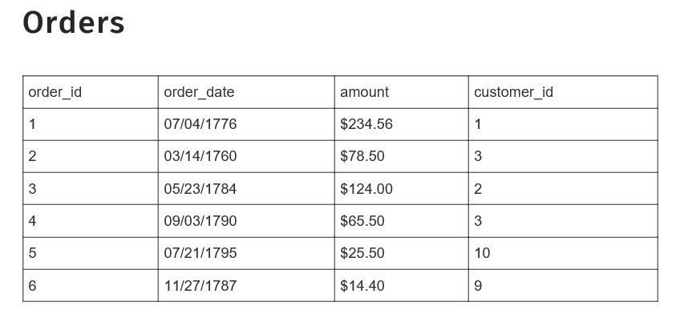684x326 pixels.
Task: Click the amount column header
Action: (x=365, y=92)
